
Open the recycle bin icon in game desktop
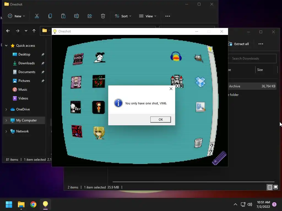(198, 143)
